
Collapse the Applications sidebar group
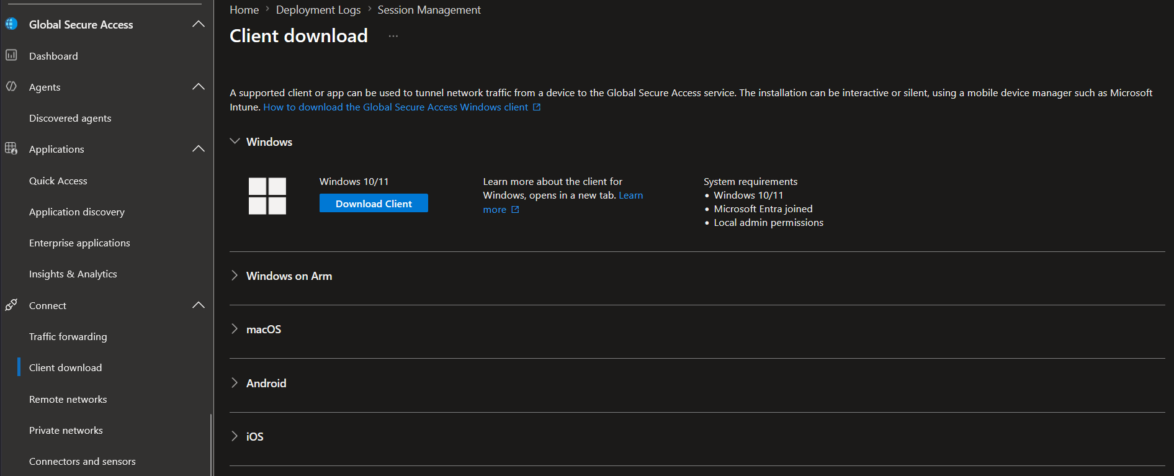[199, 148]
